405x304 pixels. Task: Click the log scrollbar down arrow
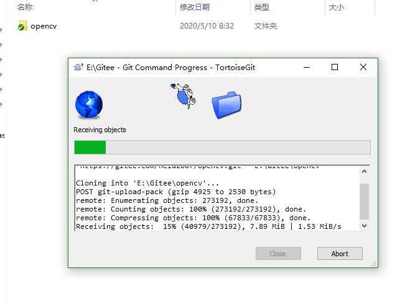click(x=364, y=226)
